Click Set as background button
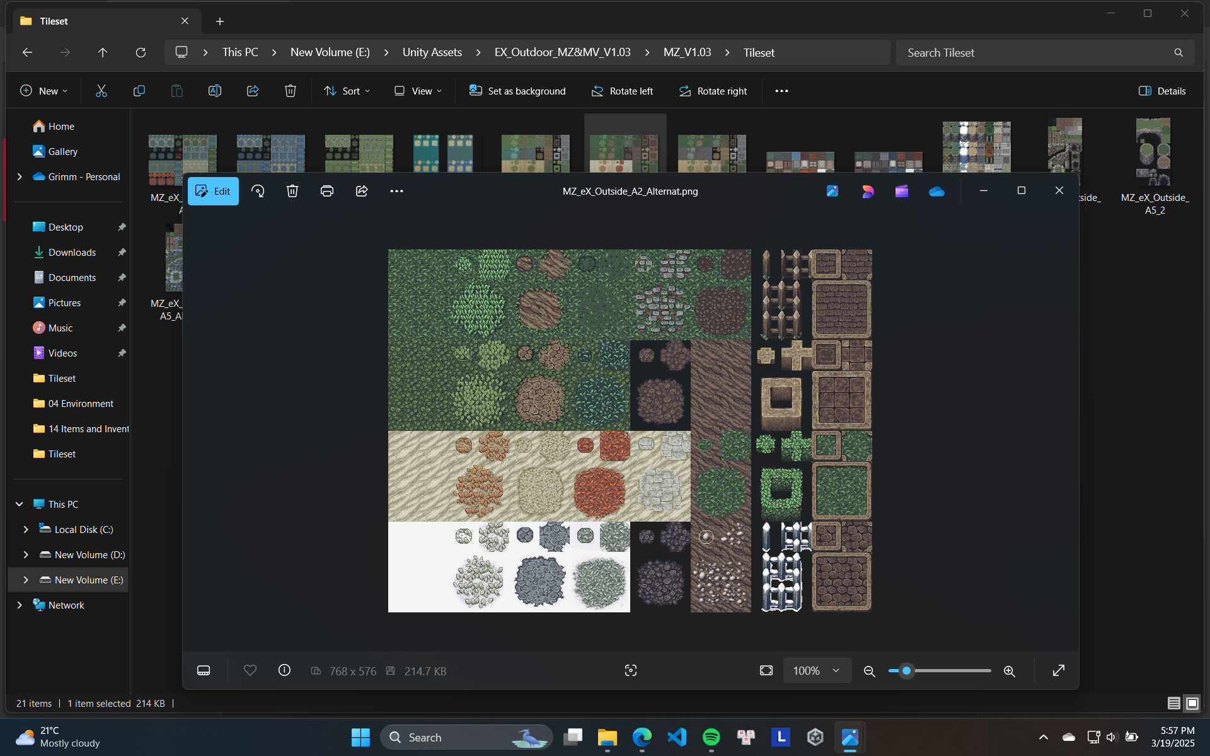1210x756 pixels. 517,91
